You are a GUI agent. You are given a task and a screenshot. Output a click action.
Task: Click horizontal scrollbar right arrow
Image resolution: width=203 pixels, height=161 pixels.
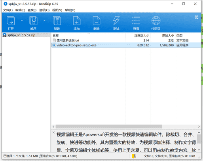pyautogui.click(x=199, y=126)
